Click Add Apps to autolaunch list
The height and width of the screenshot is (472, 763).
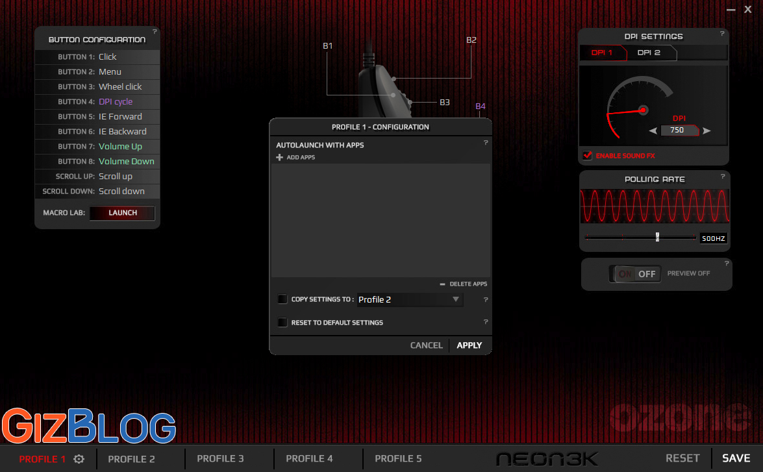point(301,157)
